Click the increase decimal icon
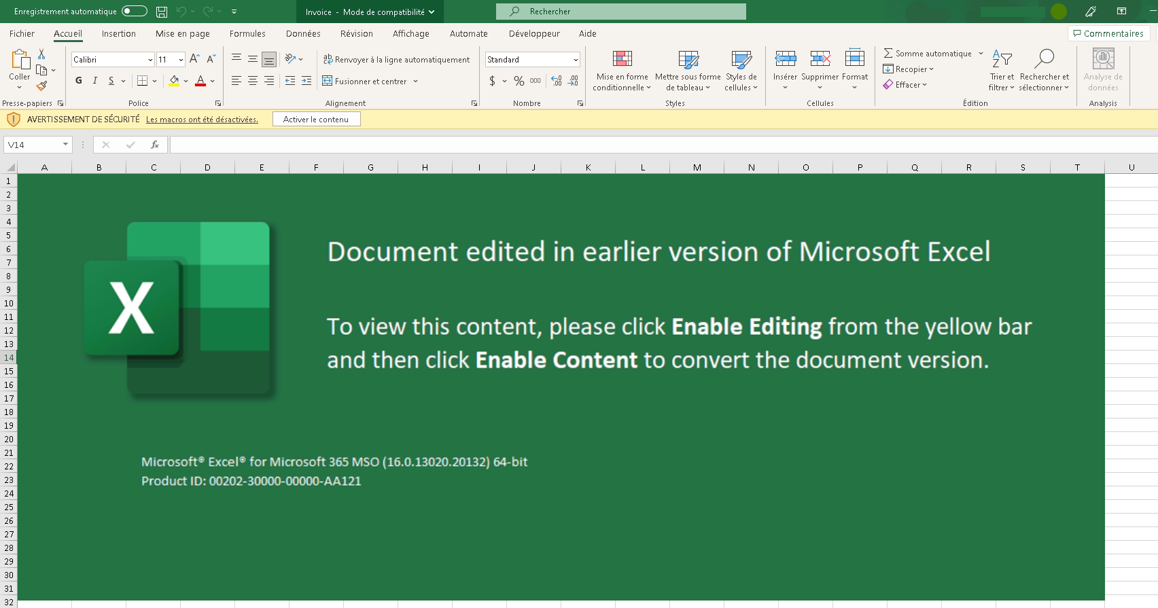The image size is (1158, 608). pos(557,81)
